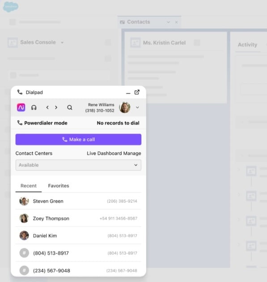Click the No records to dial text
Viewport: 267px width, 282px height.
[x=118, y=123]
